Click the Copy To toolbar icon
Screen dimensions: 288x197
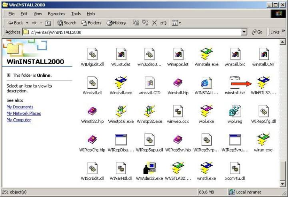tap(146, 23)
